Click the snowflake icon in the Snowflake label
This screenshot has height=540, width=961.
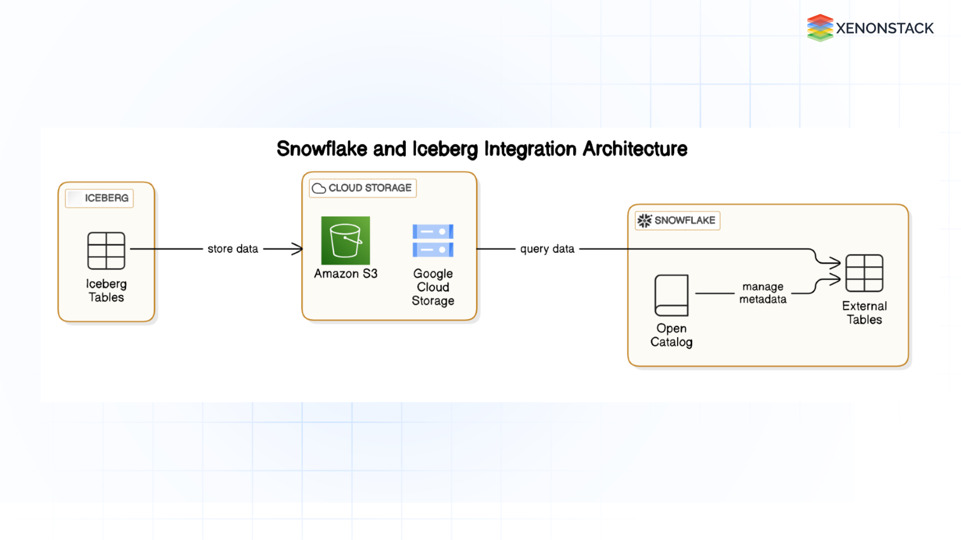[644, 220]
